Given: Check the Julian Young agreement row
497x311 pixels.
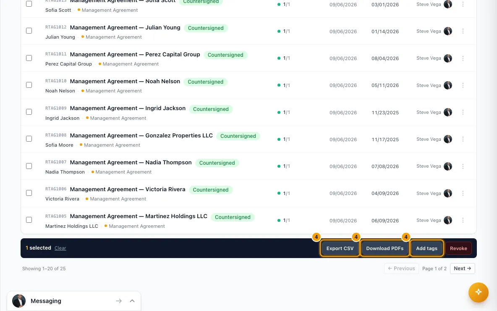Looking at the screenshot, I should (29, 31).
